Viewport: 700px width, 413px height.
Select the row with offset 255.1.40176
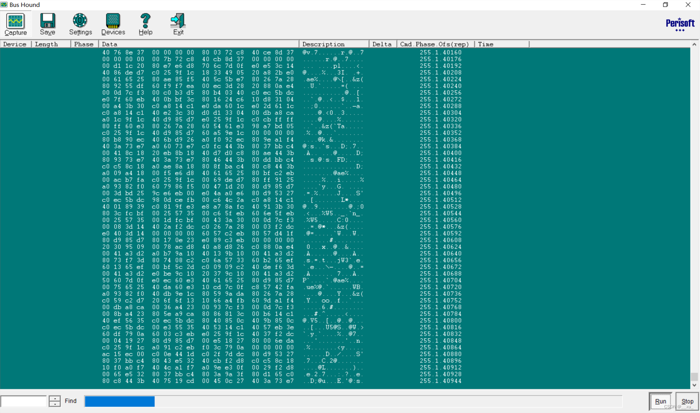345,59
